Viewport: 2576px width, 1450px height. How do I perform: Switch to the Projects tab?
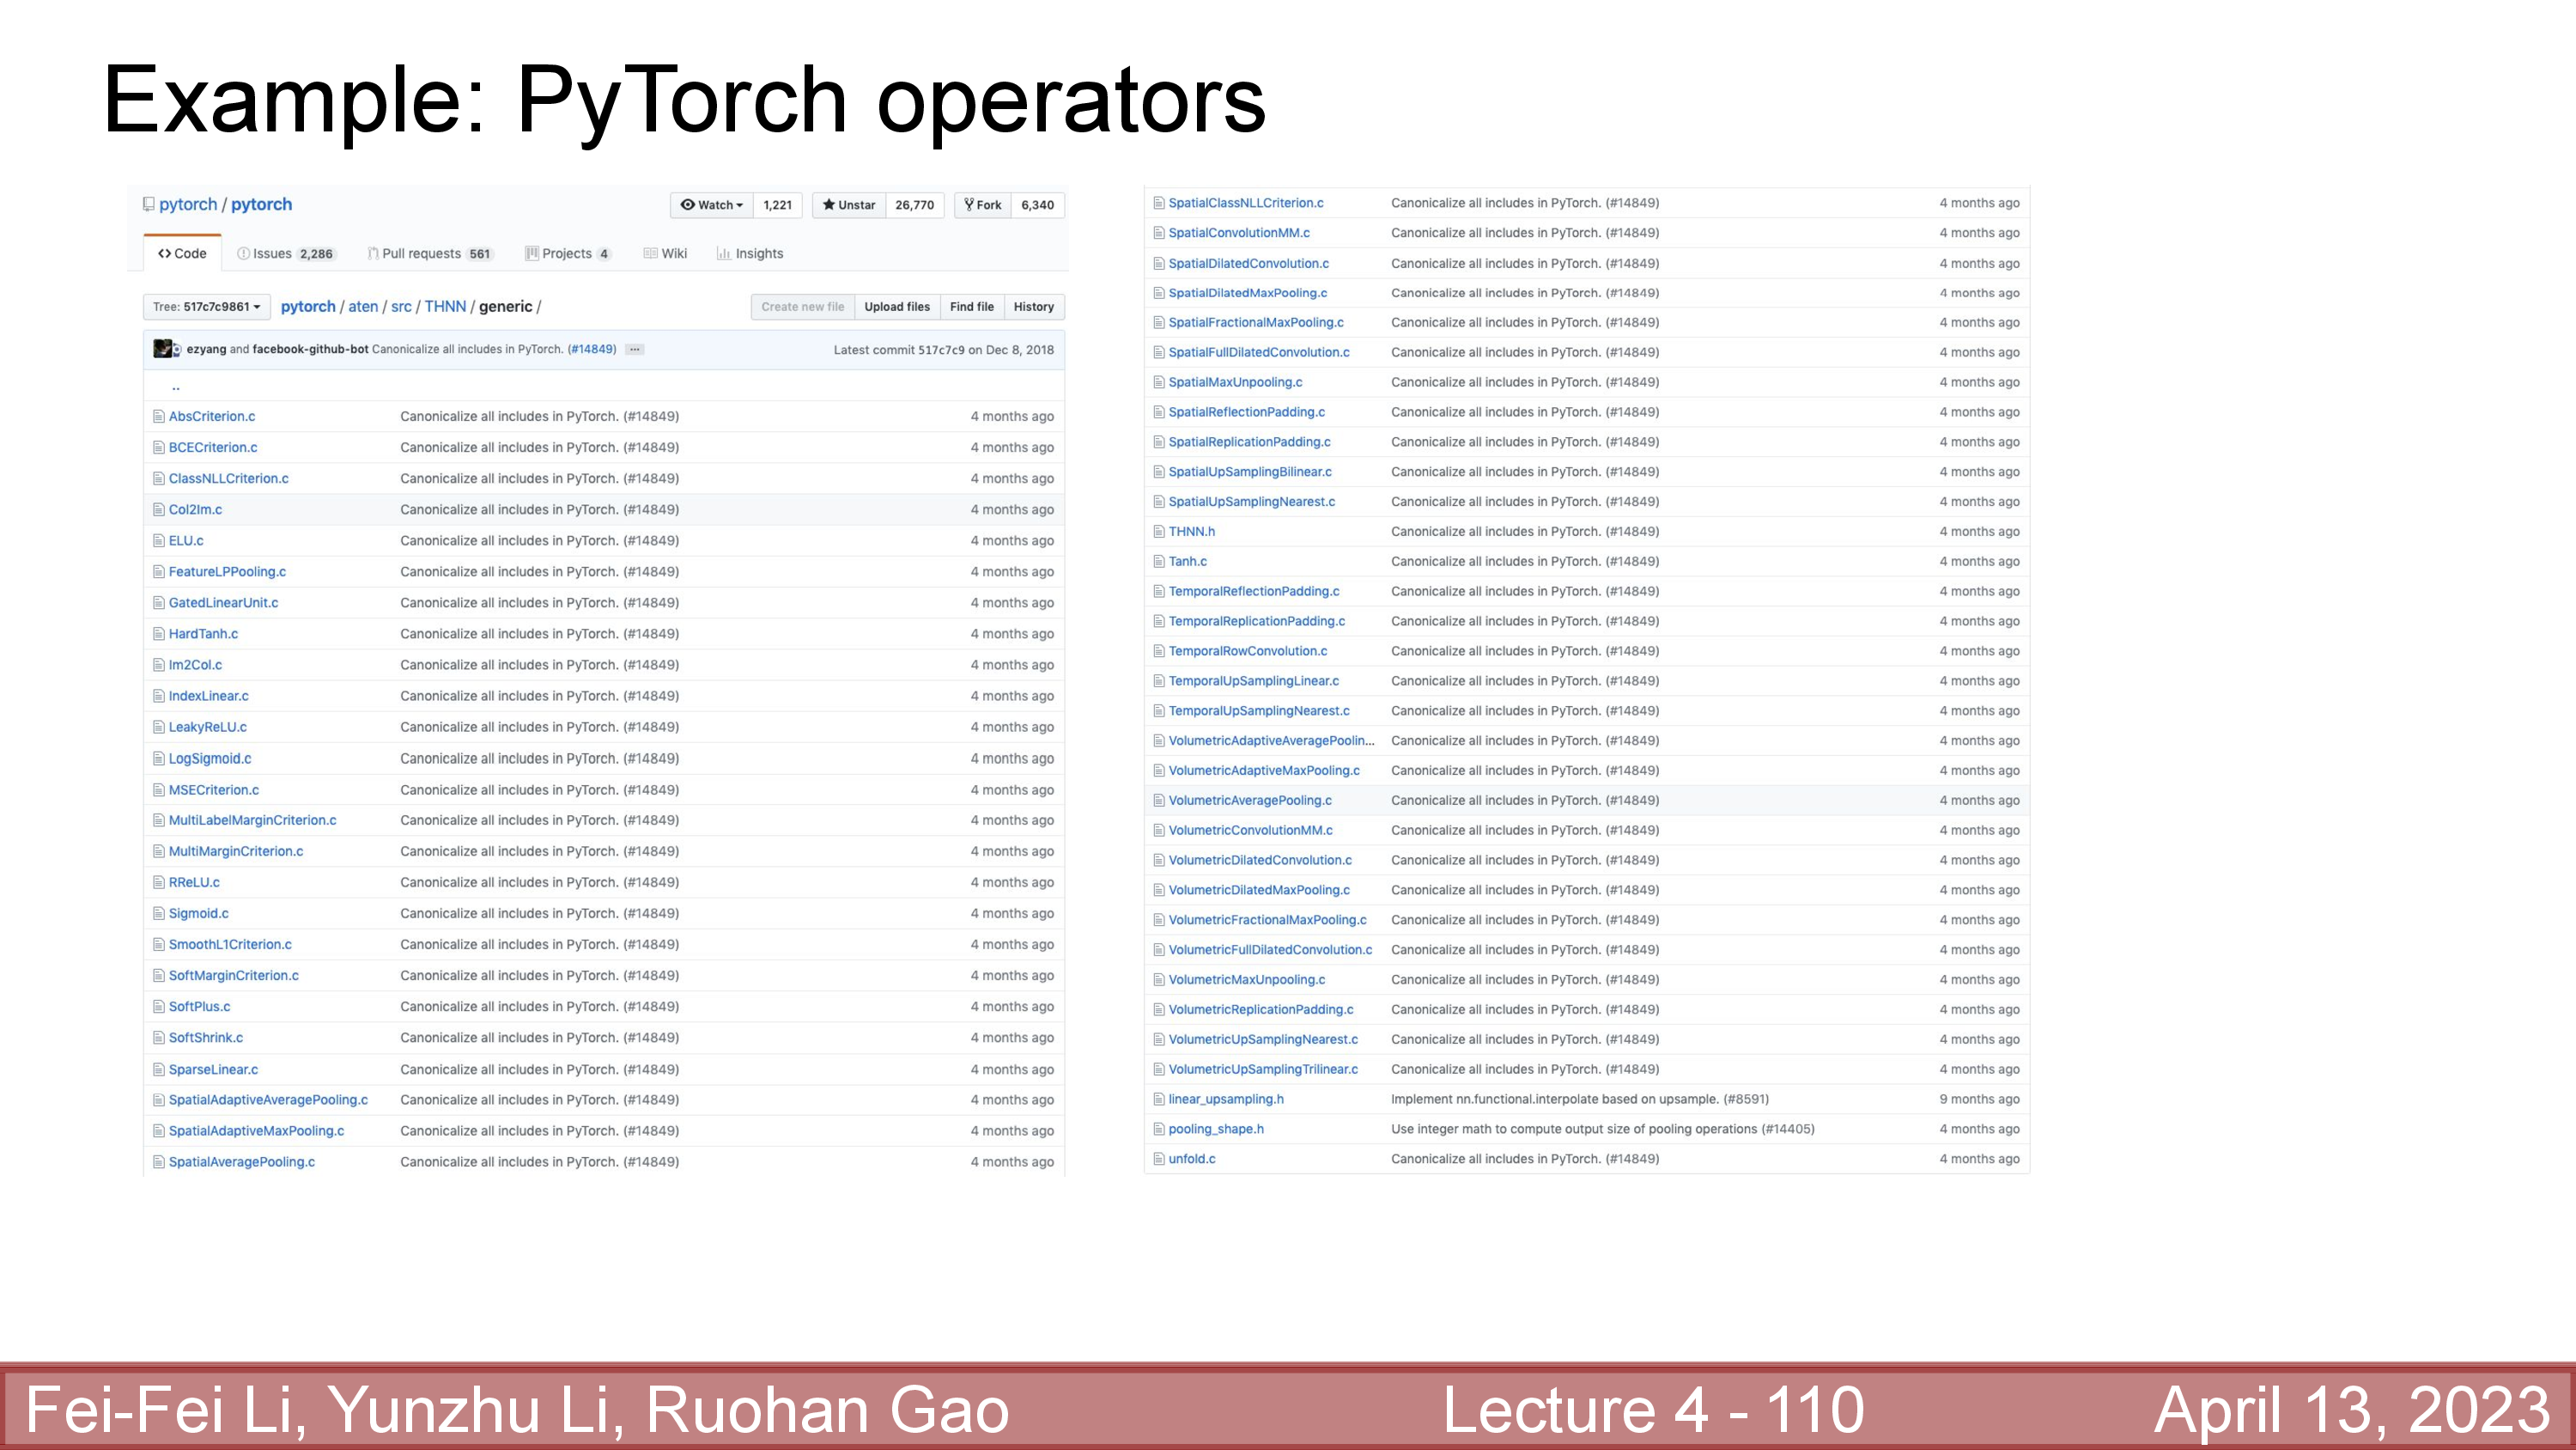pyautogui.click(x=568, y=253)
